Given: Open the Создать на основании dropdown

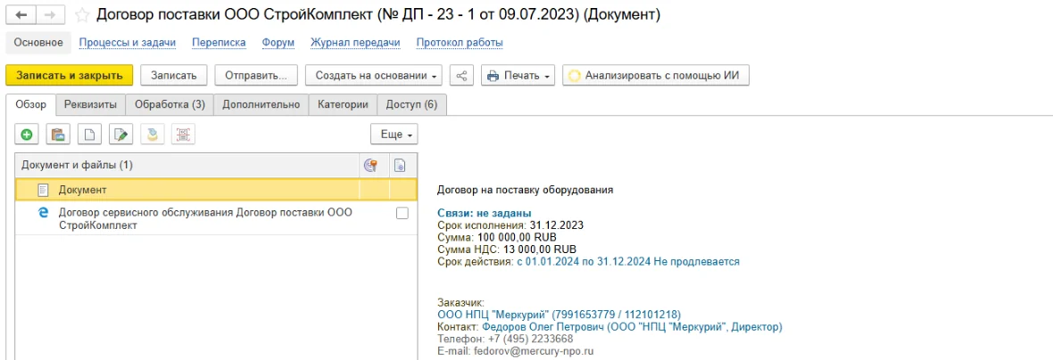Looking at the screenshot, I should (x=374, y=76).
